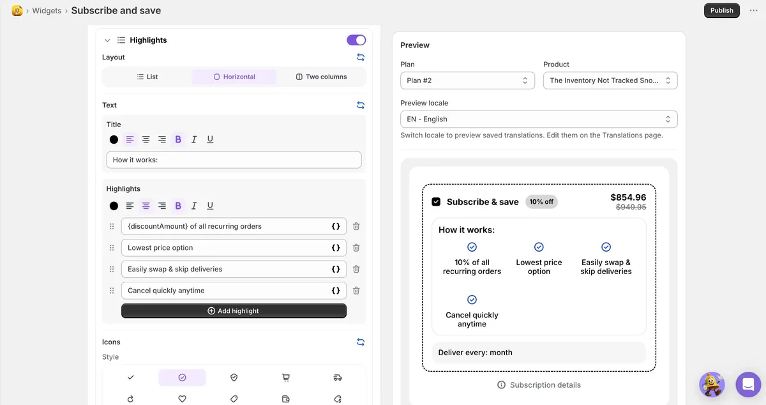Click the 'How it works:' title field
766x405 pixels.
234,160
